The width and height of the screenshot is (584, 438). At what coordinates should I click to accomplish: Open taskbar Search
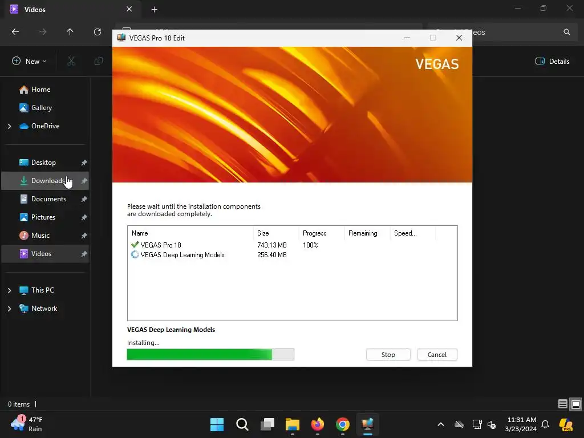[242, 424]
